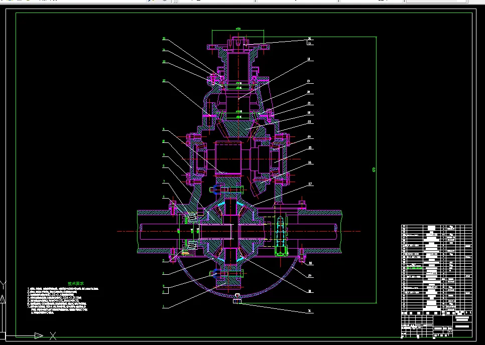
Task: Pick the drain plug under the housing
Action: coord(237,299)
